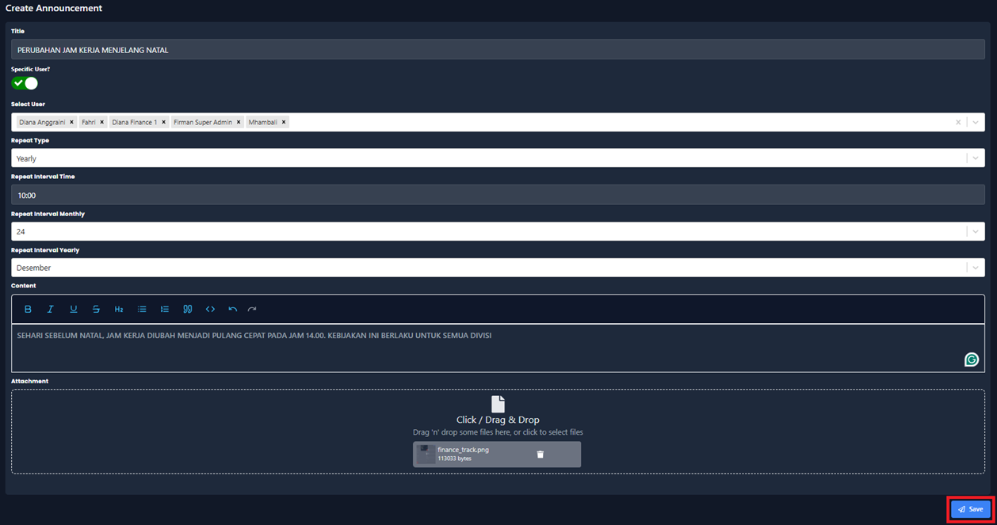Remove Firman Super Admin from selected users
The image size is (997, 525).
click(239, 122)
